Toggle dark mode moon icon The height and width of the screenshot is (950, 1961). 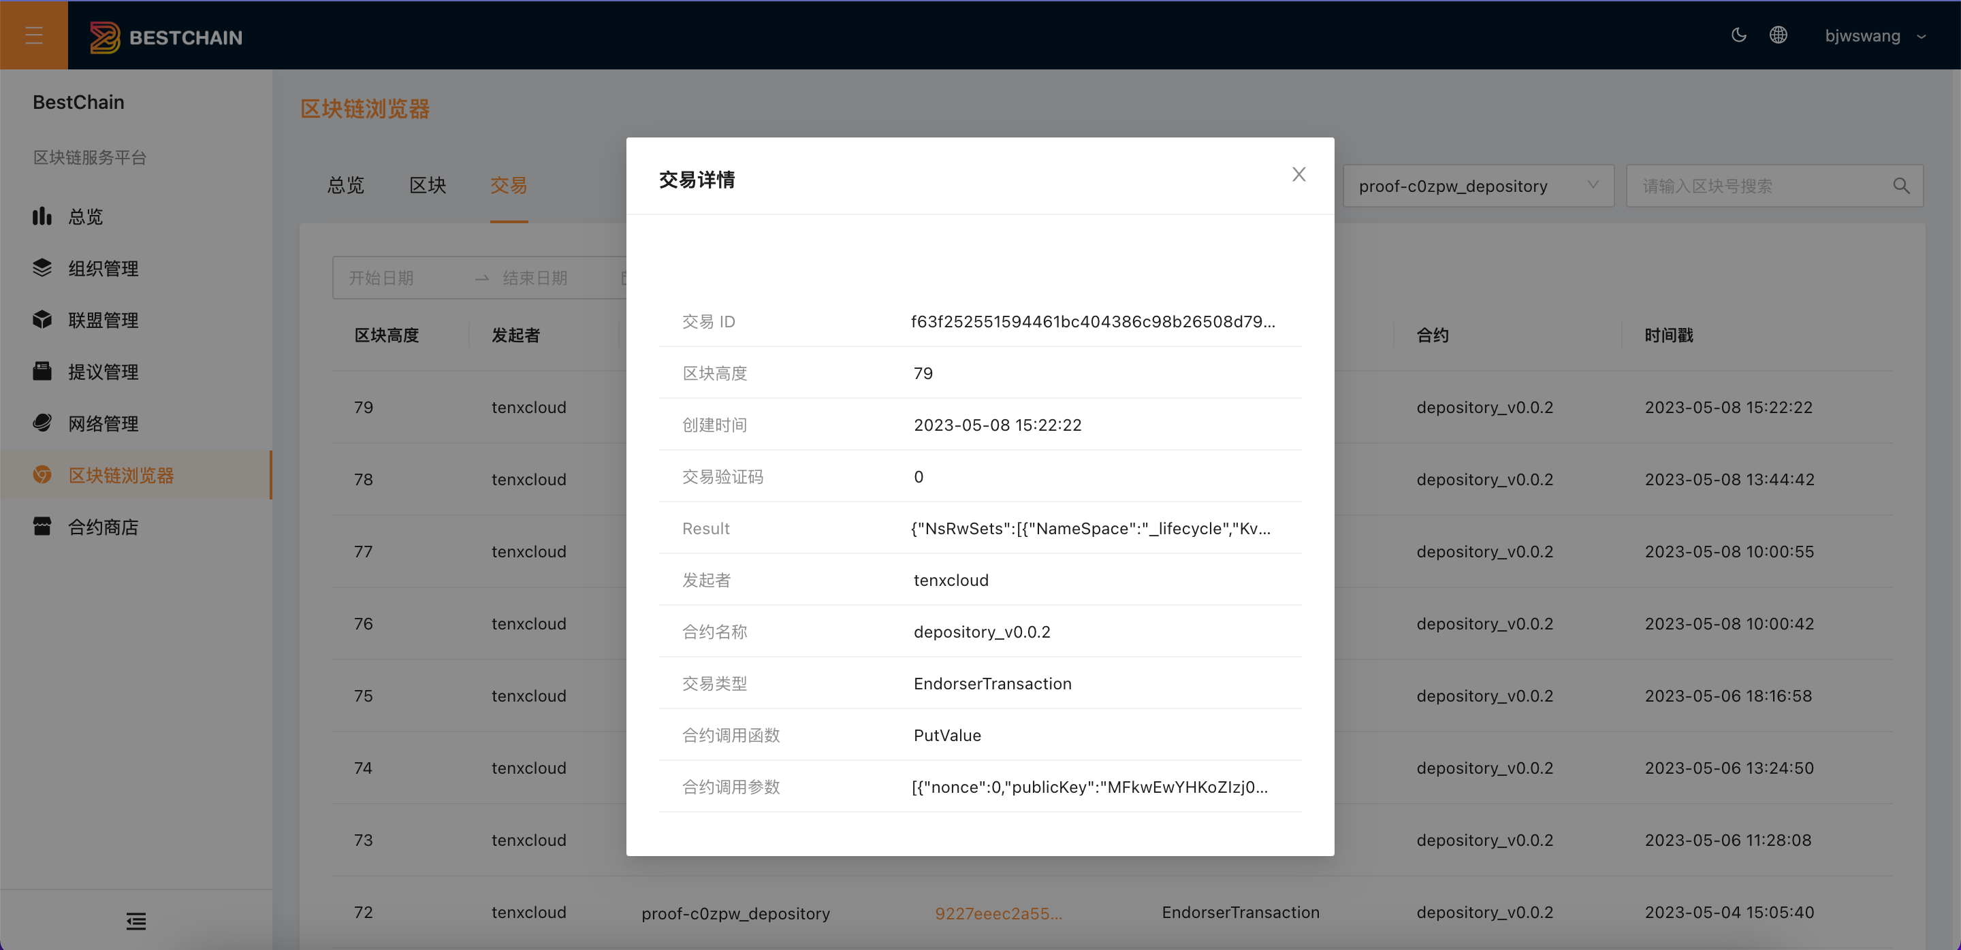coord(1739,35)
